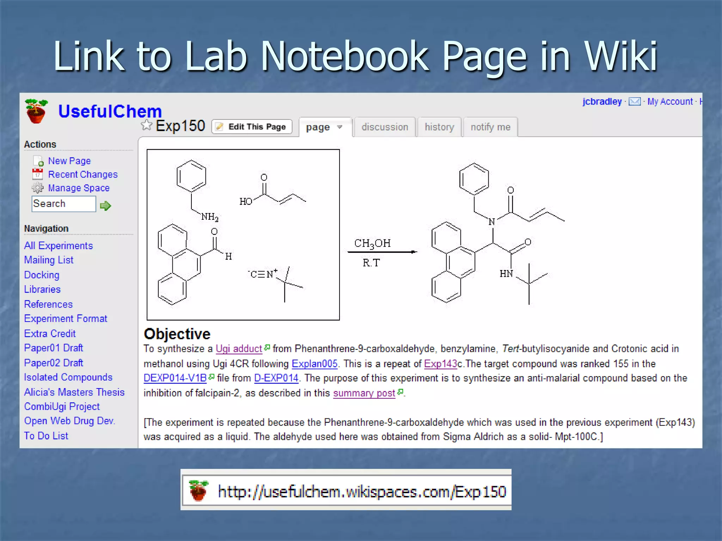722x541 pixels.
Task: Click the external link icon after Ugi adduct
Action: tap(267, 348)
